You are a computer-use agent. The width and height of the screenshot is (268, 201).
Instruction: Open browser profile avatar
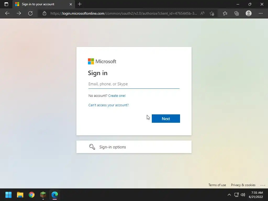[x=249, y=13]
